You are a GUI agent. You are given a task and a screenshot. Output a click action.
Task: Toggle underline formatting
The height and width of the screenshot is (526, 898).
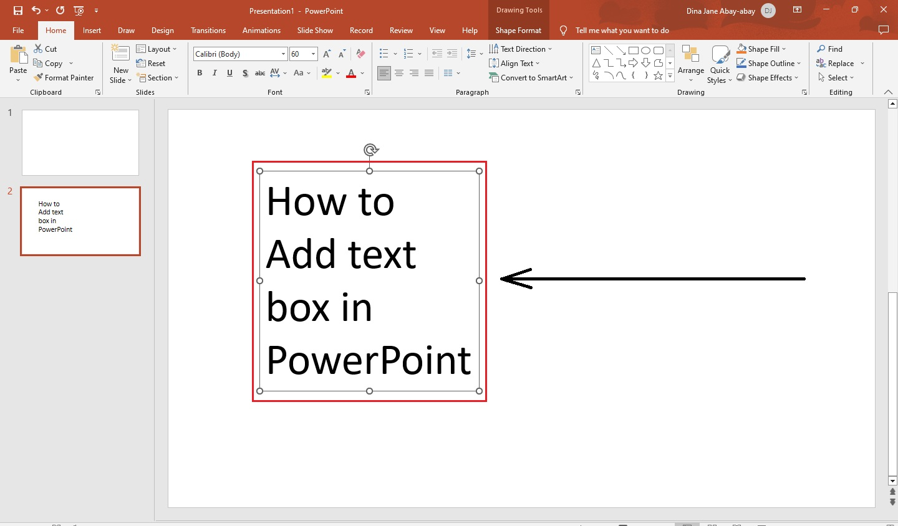point(229,73)
